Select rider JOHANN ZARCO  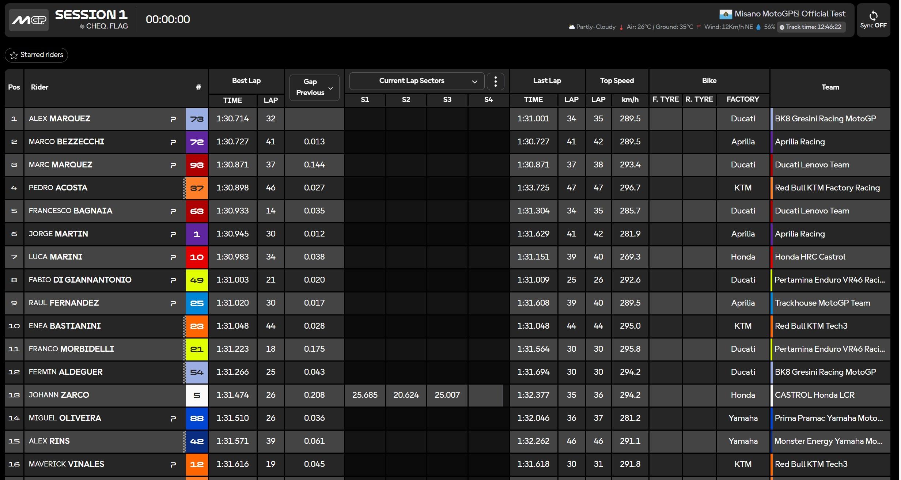click(x=59, y=395)
